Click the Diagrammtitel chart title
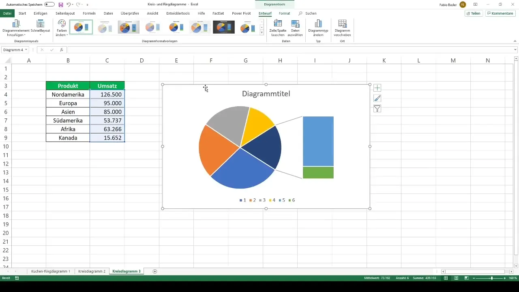This screenshot has height=292, width=519. click(266, 94)
